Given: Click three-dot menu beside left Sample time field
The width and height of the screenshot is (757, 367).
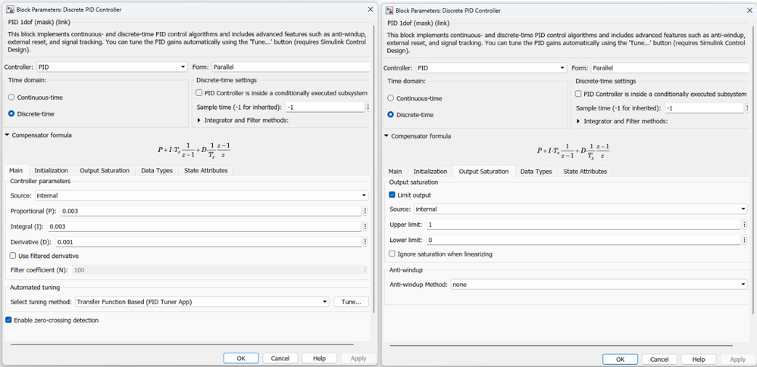Looking at the screenshot, I should (368, 107).
